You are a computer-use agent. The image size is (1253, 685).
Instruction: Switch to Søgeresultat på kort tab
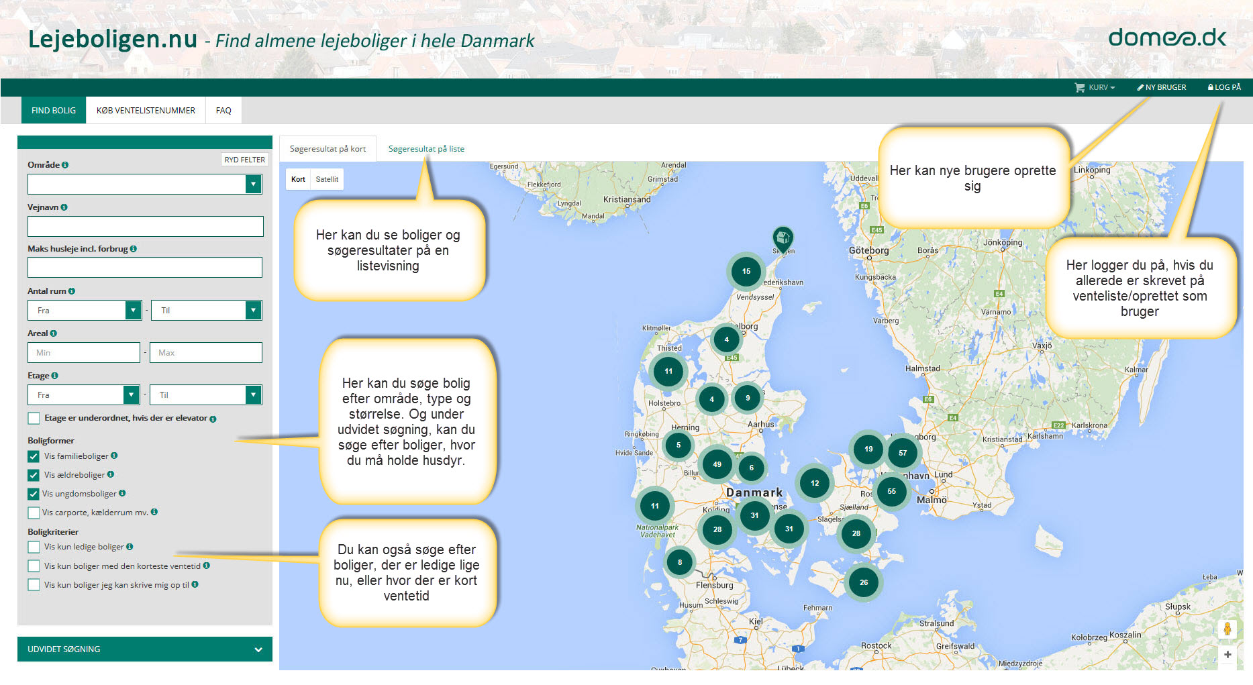pyautogui.click(x=328, y=149)
